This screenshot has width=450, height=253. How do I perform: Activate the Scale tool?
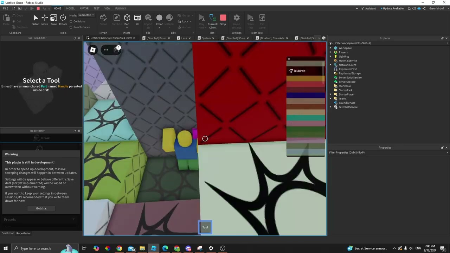[53, 20]
